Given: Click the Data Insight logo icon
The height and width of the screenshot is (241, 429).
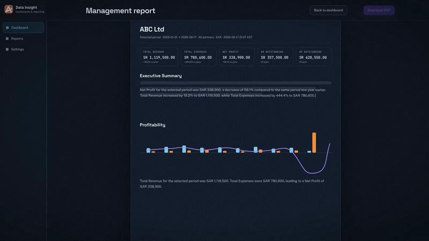Looking at the screenshot, I should tap(9, 9).
